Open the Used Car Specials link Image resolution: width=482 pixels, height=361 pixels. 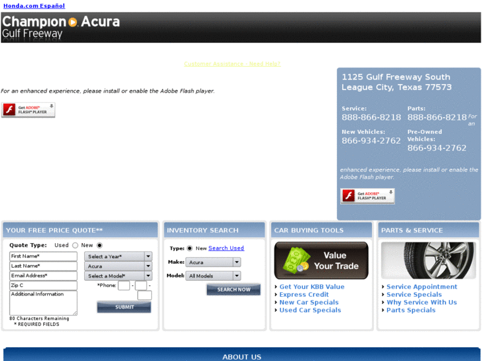coord(310,310)
